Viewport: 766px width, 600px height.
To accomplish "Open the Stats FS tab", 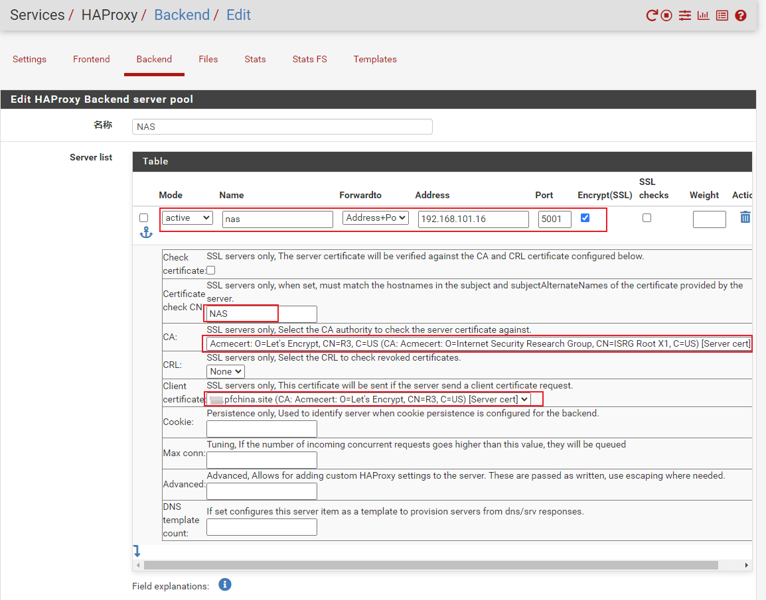I will [309, 59].
